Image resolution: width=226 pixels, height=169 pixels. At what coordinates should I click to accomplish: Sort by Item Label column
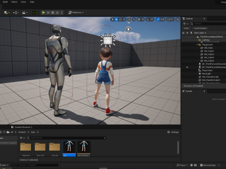(200, 33)
